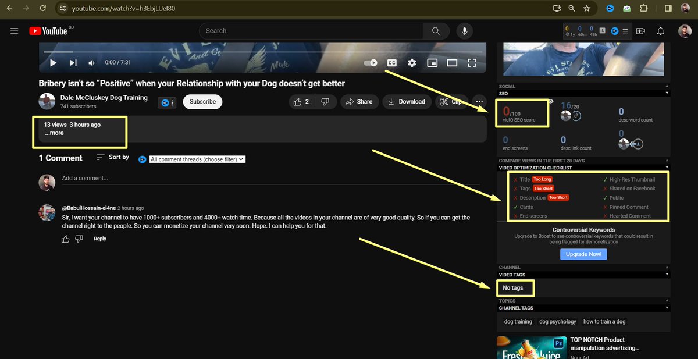Open the main YouTube guide menu

(x=15, y=31)
